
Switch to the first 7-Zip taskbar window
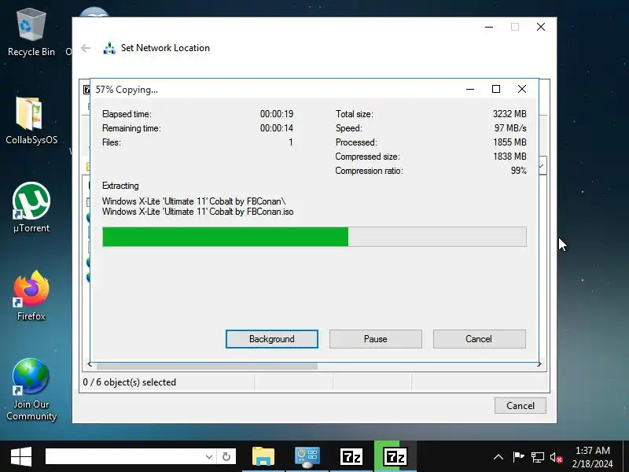[x=351, y=457]
